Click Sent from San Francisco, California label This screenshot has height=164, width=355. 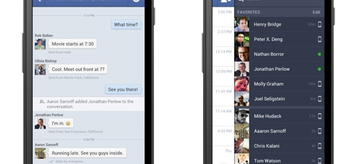pyautogui.click(x=75, y=132)
